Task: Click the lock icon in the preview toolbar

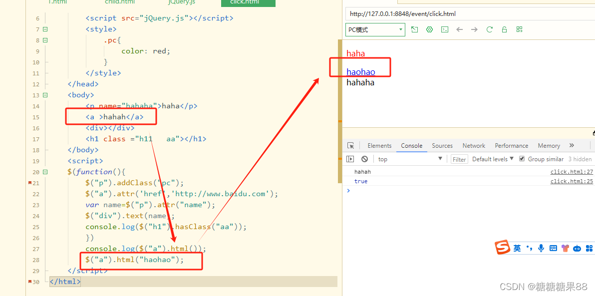Action: (x=504, y=29)
